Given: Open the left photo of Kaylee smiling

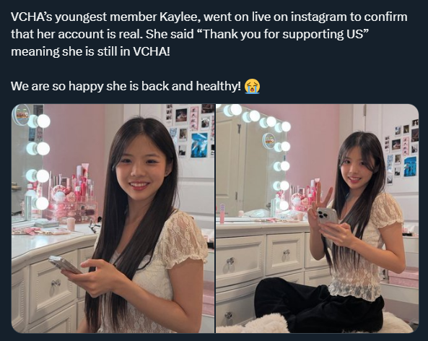Looking at the screenshot, I should [x=113, y=218].
